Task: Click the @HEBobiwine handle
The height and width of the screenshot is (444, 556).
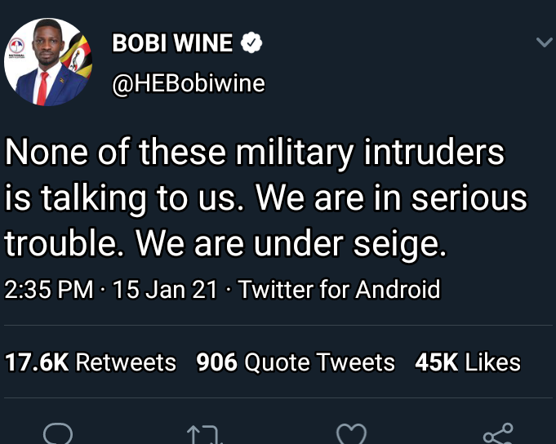Action: [188, 84]
